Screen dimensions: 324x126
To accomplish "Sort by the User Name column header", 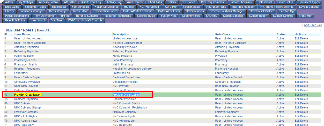I will coord(22,34).
